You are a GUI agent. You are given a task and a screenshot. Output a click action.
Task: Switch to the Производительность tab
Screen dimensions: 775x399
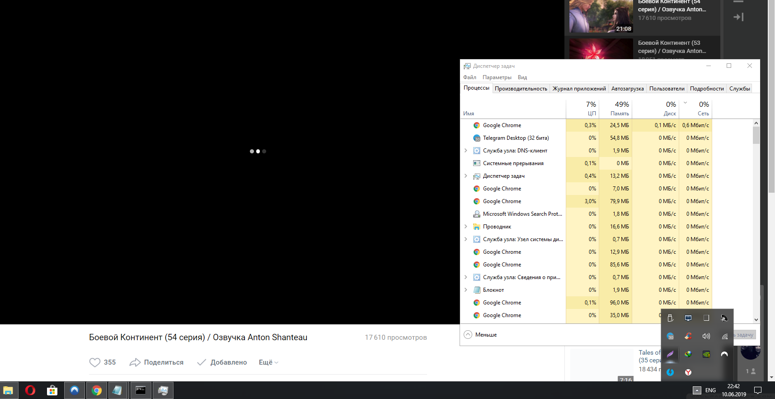(521, 89)
